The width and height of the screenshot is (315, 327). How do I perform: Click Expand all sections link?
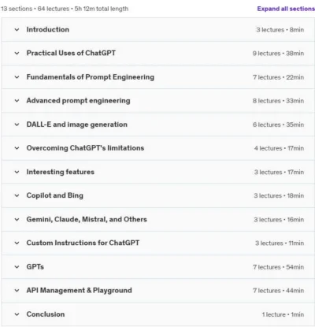tap(286, 9)
